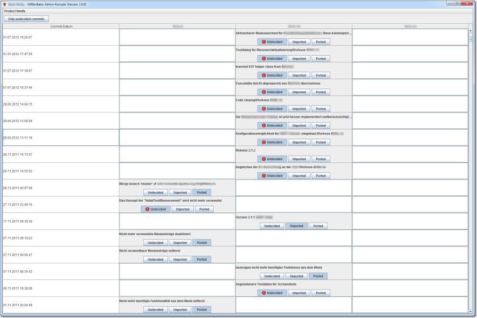Screen dimensions: 477x318
Task: Click warning icon on 'InitialTestMeasurement' commit
Action: coord(147,209)
